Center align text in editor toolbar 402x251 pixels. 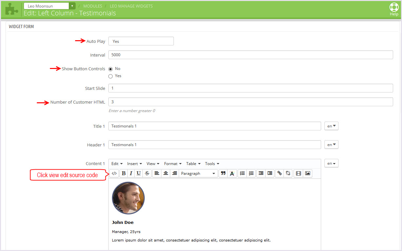tap(166, 174)
